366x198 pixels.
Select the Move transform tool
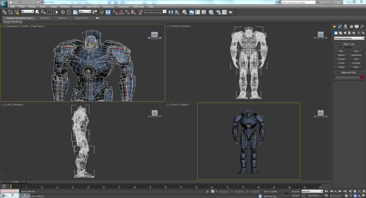coord(63,12)
